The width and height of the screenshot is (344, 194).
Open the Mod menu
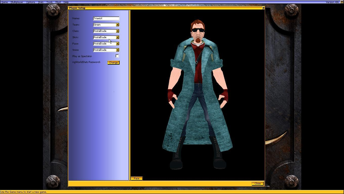coord(58,2)
